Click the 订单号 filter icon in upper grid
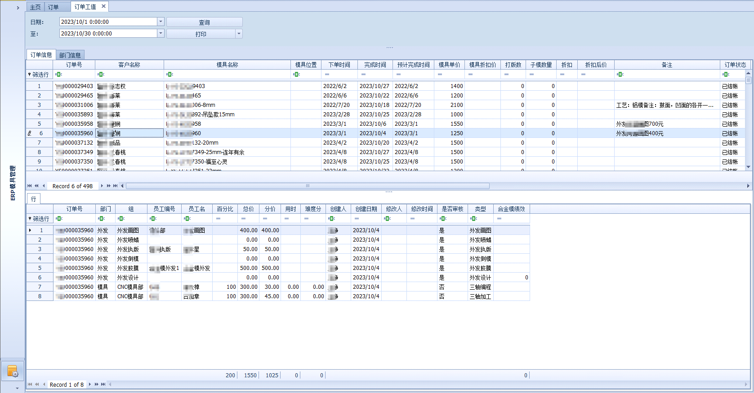Image resolution: width=754 pixels, height=393 pixels. (x=58, y=75)
